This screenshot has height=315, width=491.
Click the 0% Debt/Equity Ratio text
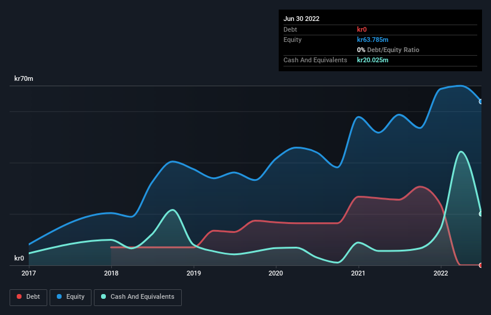pos(388,50)
